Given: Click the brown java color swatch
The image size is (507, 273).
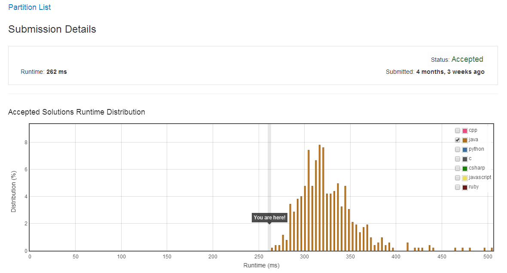Looking at the screenshot, I should point(465,140).
